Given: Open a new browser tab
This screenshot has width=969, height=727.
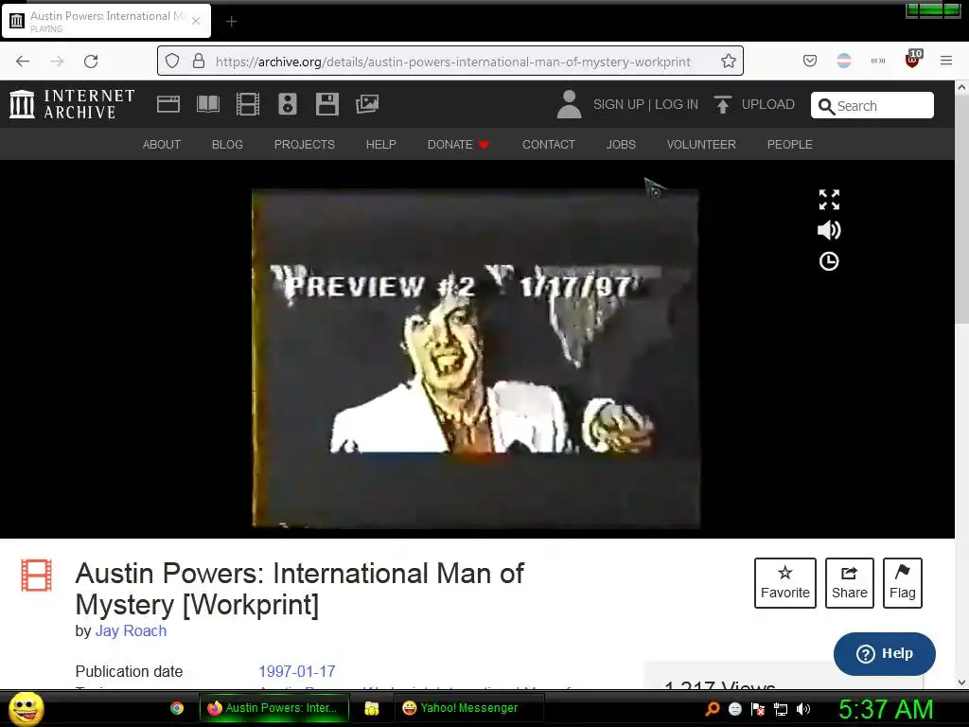Looking at the screenshot, I should 231,22.
